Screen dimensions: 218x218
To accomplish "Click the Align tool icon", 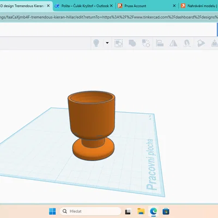I will pyautogui.click(x=160, y=43).
